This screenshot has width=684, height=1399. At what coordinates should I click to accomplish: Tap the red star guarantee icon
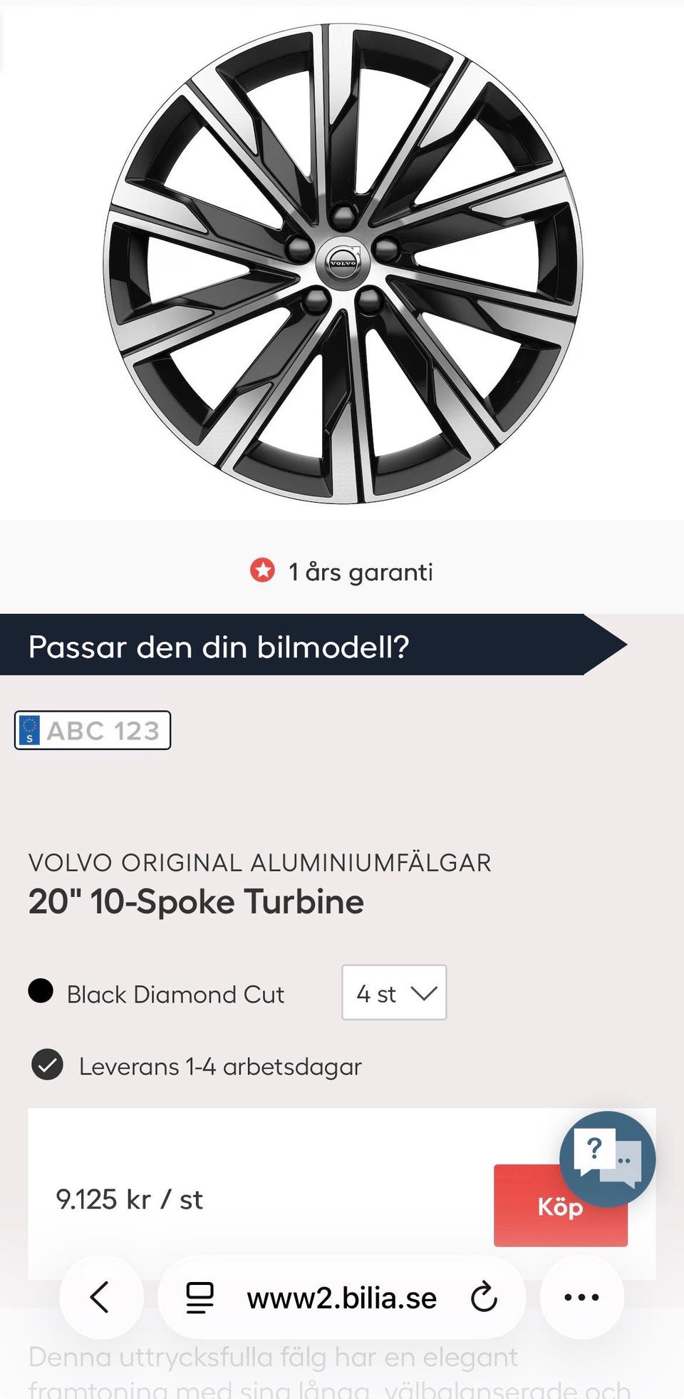coord(262,570)
